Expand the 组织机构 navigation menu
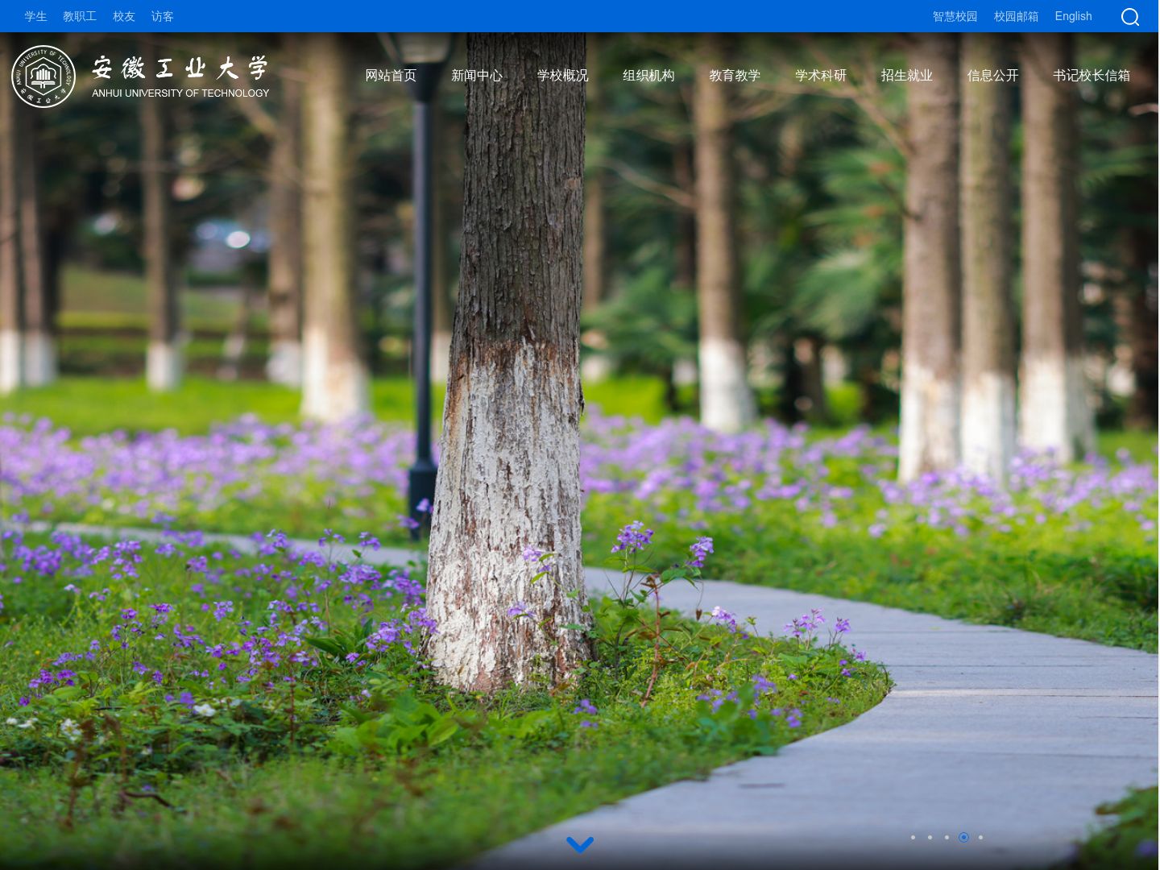 tap(648, 76)
